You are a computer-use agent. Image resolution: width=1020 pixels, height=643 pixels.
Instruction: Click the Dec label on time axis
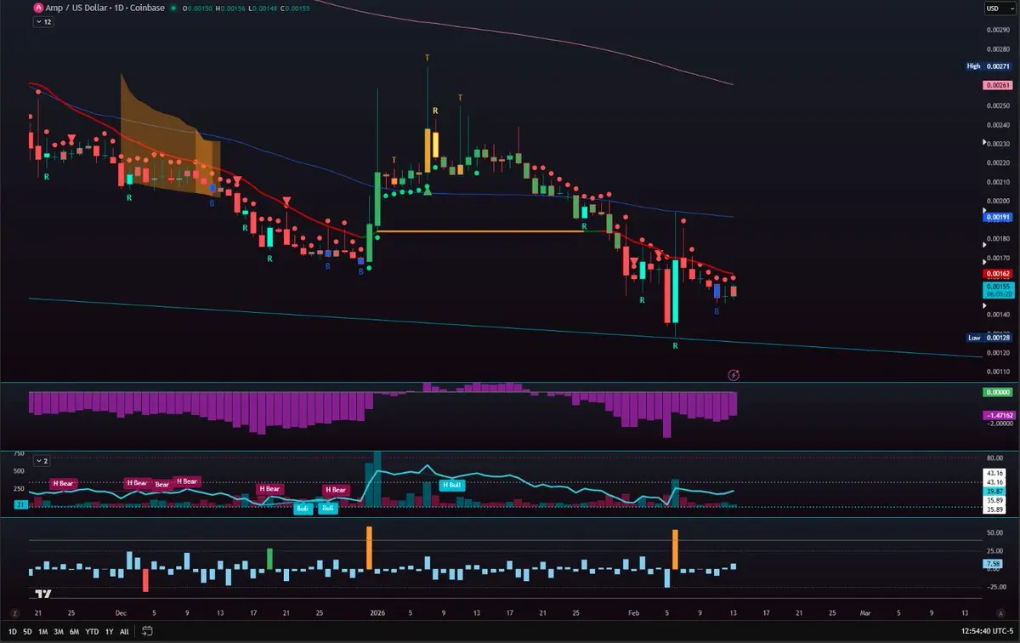tap(121, 612)
